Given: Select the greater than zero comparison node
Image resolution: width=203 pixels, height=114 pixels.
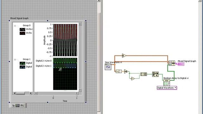Looking at the screenshot, I should click(126, 71).
